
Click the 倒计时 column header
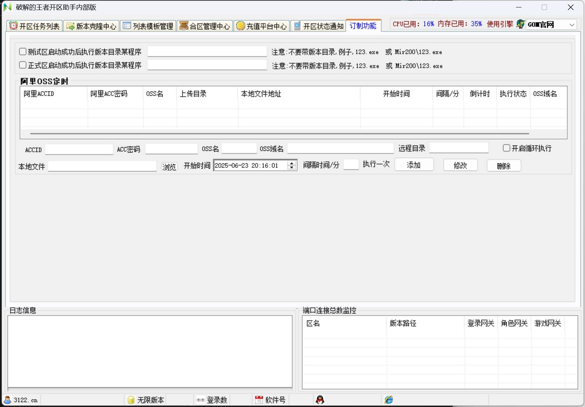(480, 94)
